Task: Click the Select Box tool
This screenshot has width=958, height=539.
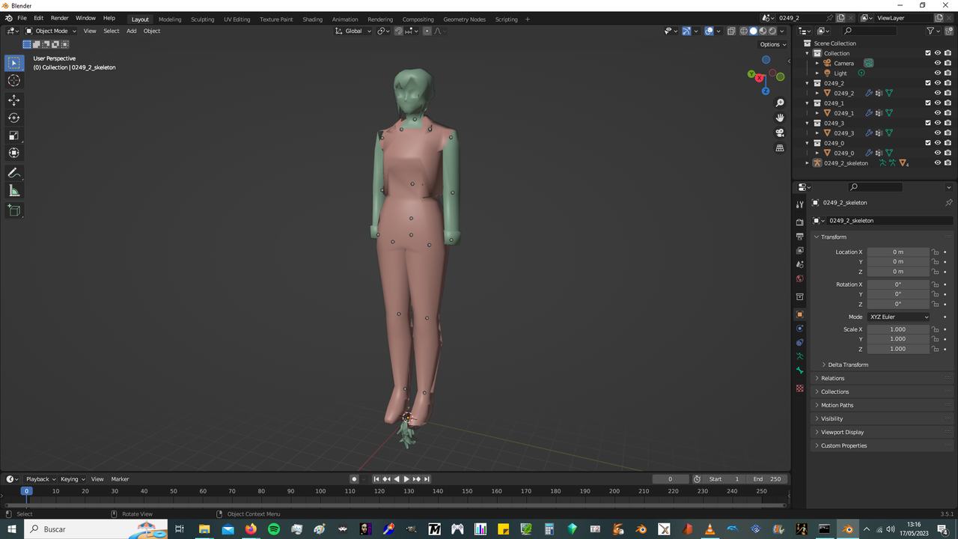Action: [14, 63]
